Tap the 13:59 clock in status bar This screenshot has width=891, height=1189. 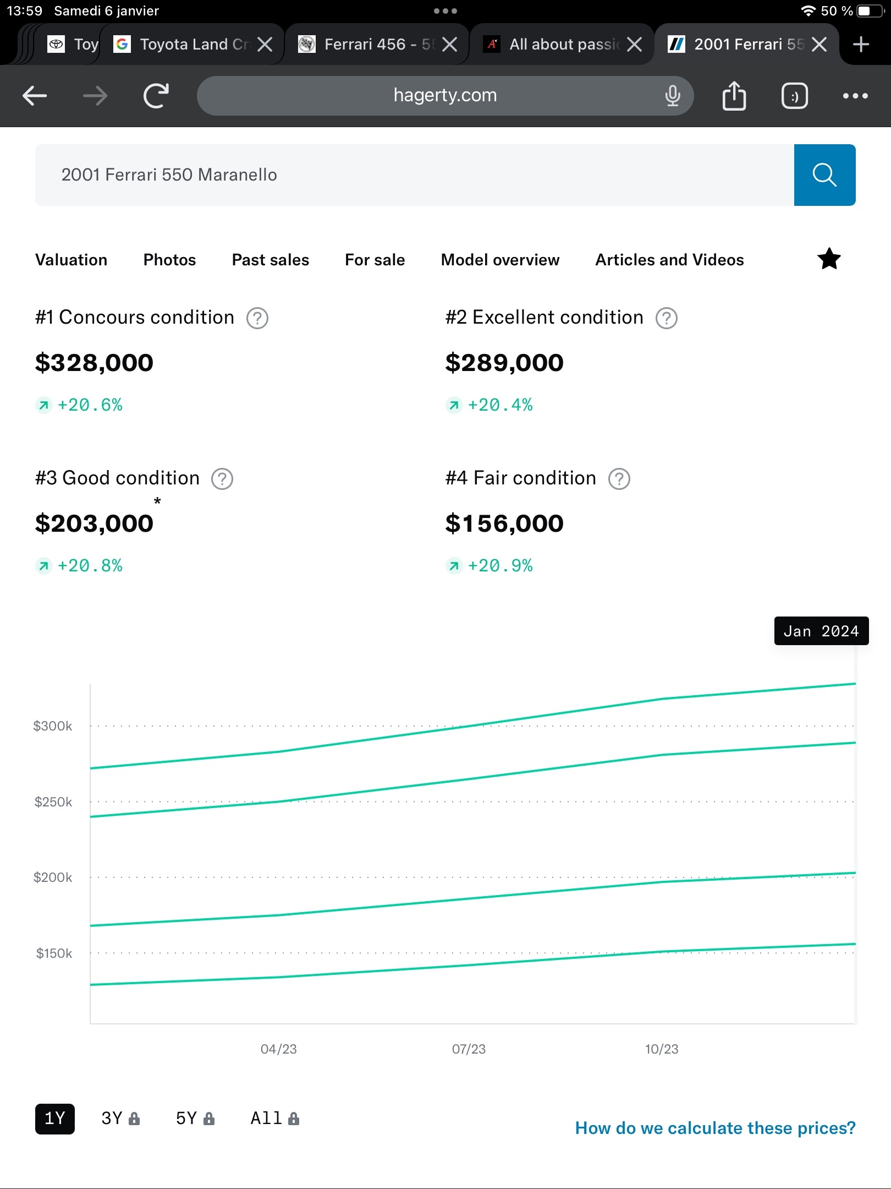pyautogui.click(x=25, y=11)
